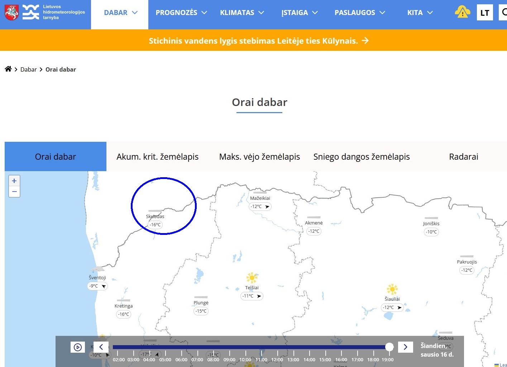Click the Dabar breadcrumb link
Viewport: 507px width, 367px height.
(28, 69)
